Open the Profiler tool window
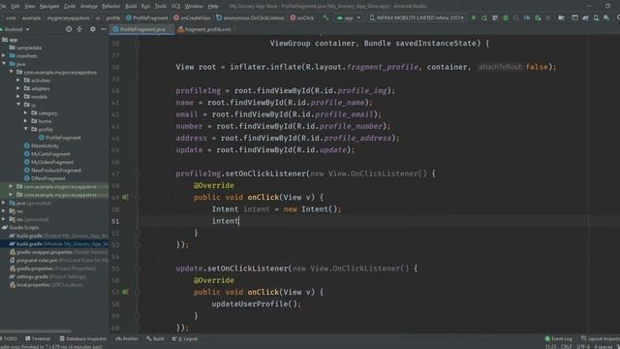This screenshot has width=620, height=349. tap(127, 338)
